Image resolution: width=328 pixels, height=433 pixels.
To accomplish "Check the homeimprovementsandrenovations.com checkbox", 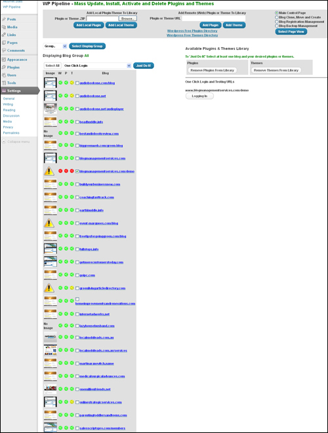I will [x=77, y=299].
